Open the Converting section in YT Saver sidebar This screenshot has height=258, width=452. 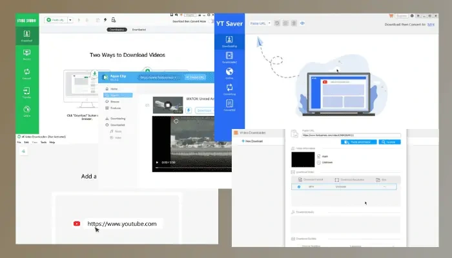(229, 89)
